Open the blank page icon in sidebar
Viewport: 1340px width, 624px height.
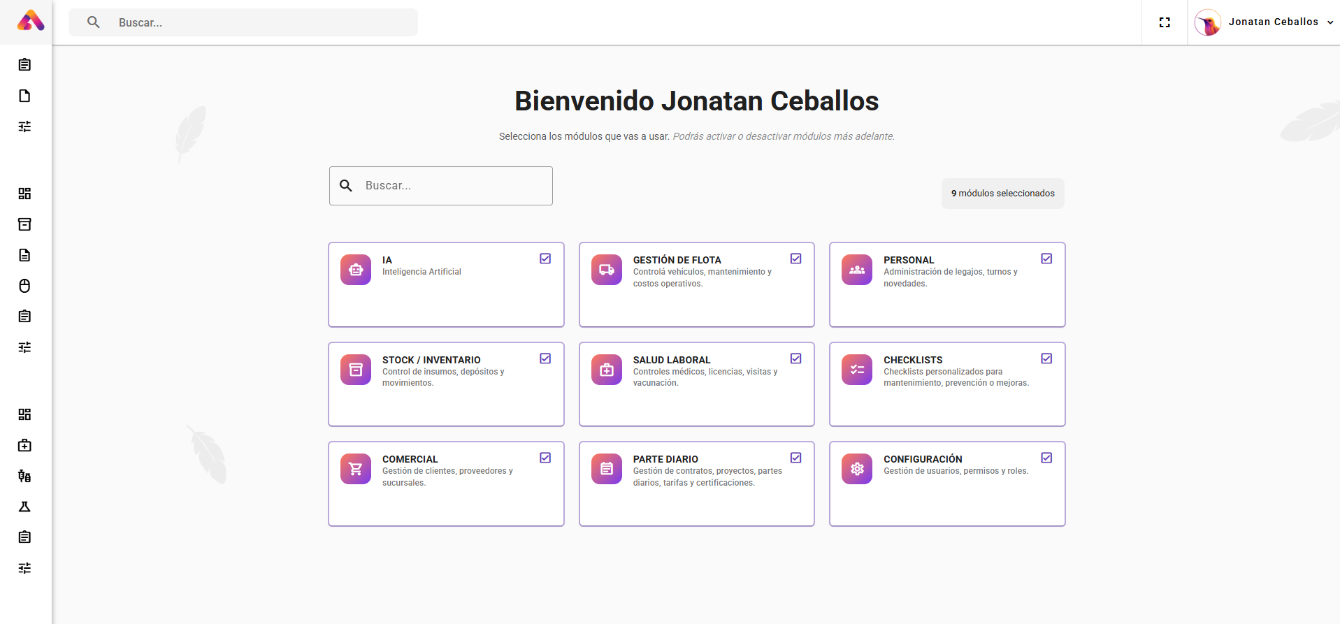[24, 96]
